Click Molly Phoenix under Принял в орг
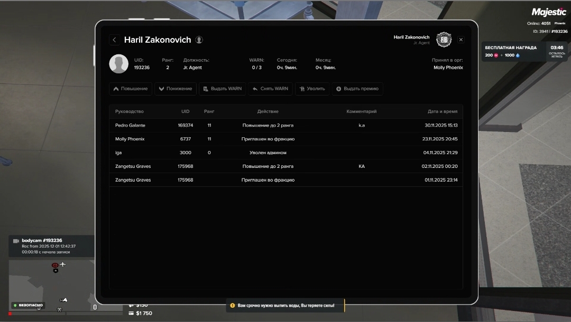This screenshot has height=322, width=571. pyautogui.click(x=448, y=68)
